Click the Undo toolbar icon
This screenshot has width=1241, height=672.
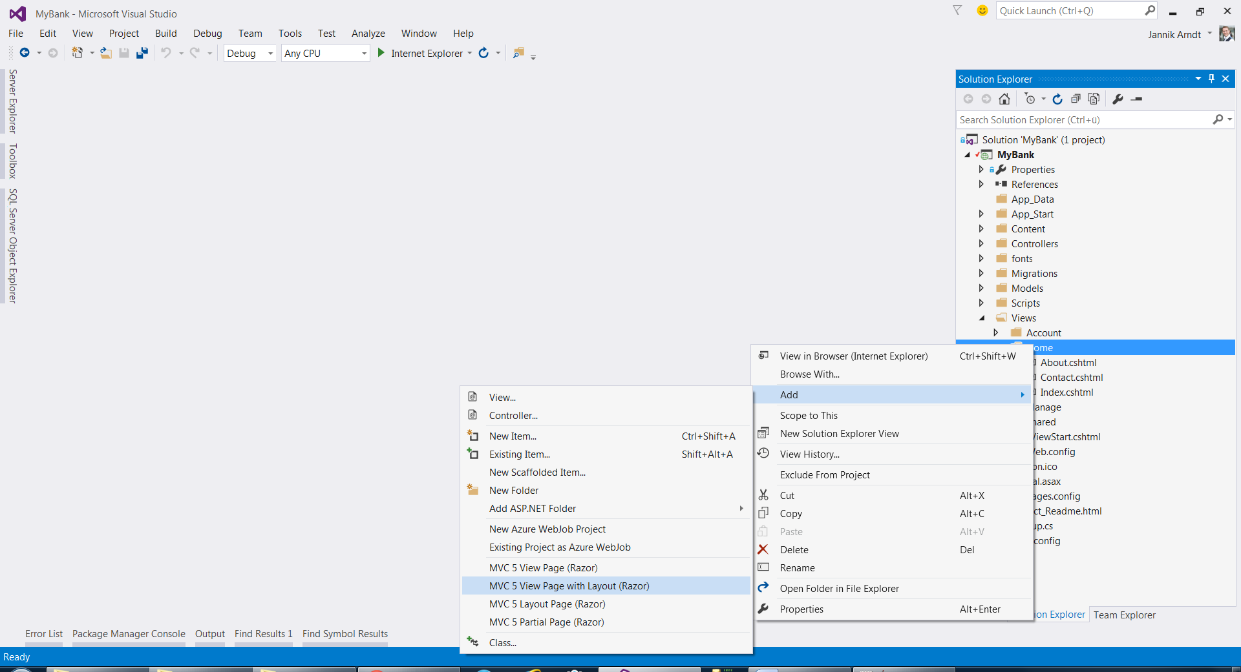coord(166,53)
